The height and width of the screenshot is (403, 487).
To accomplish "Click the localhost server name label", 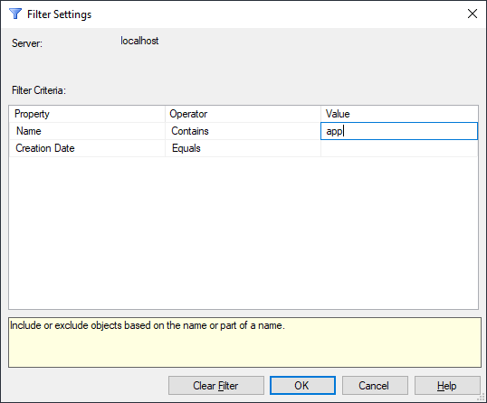I will (x=139, y=41).
